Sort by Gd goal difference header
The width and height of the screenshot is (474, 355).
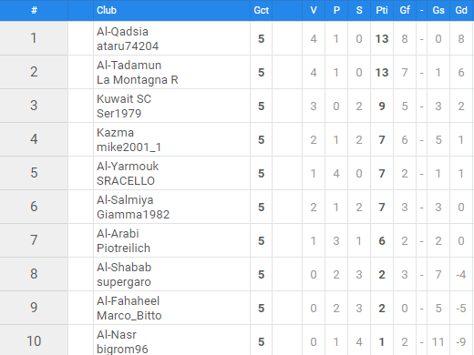click(461, 10)
